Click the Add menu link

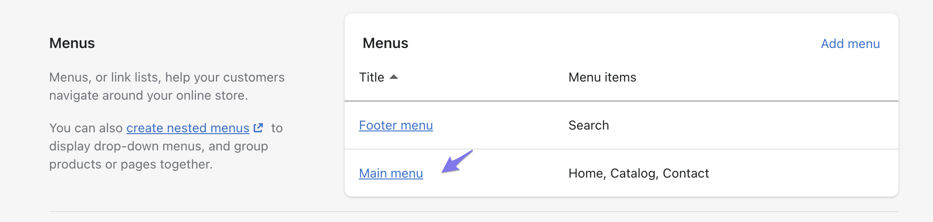click(850, 43)
